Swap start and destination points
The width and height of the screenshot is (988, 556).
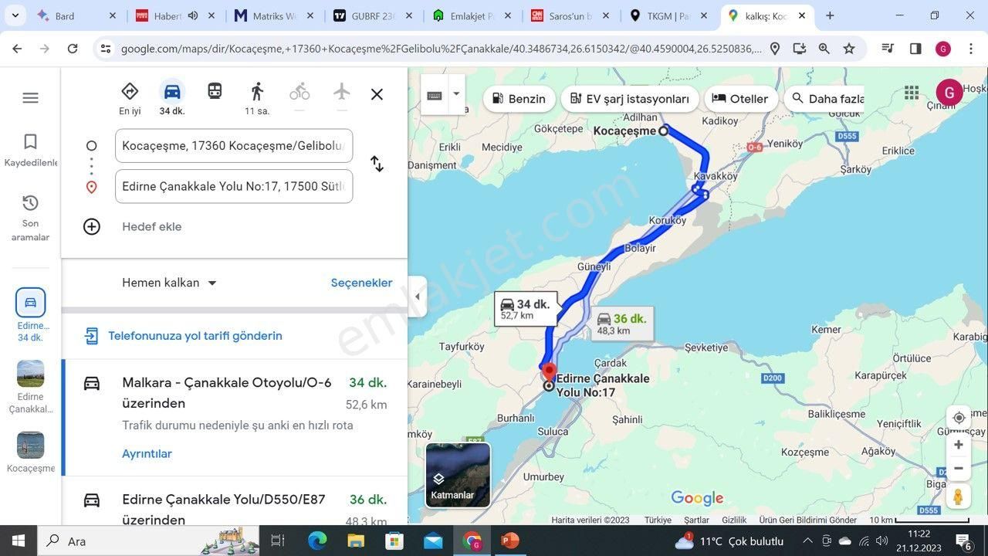(x=377, y=164)
